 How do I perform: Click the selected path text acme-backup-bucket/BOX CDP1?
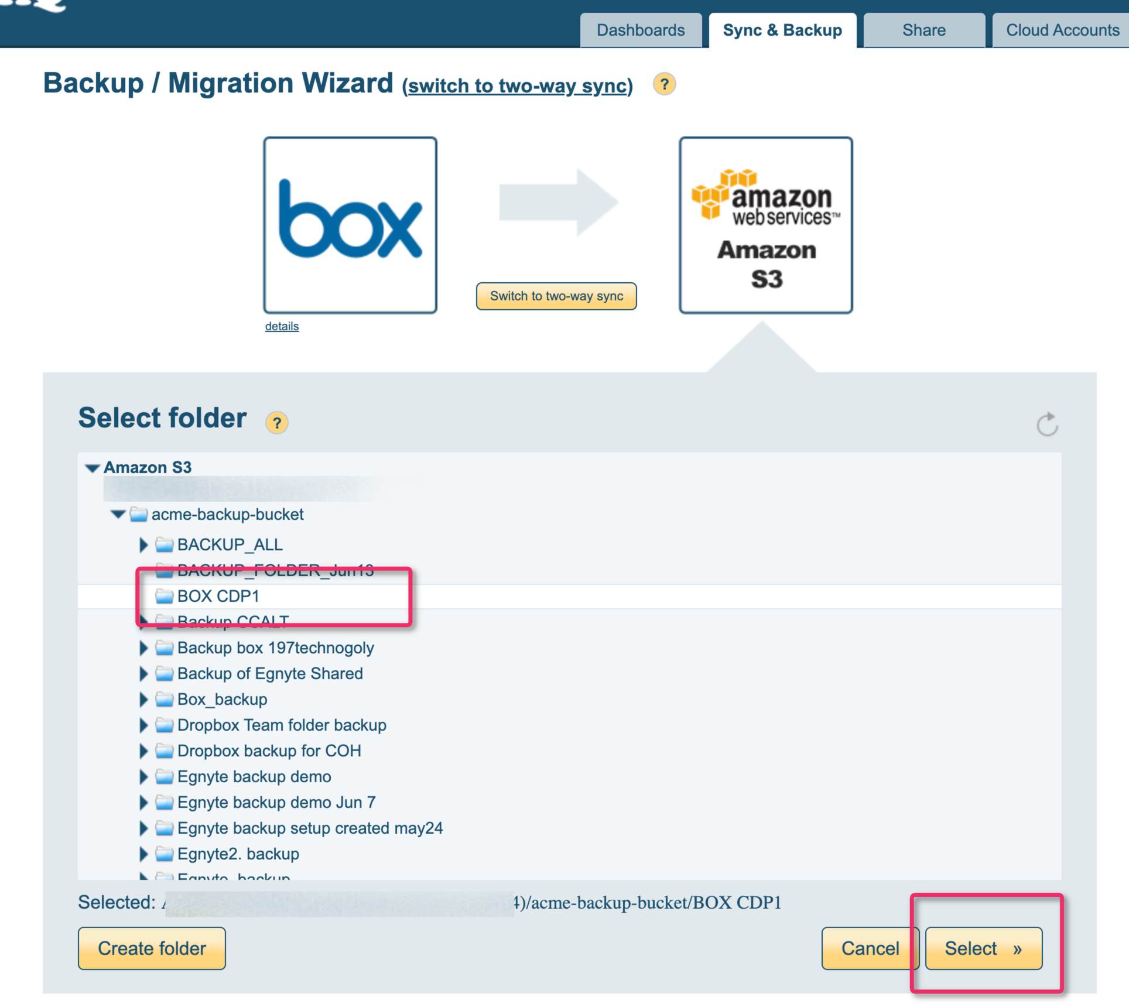tap(656, 903)
